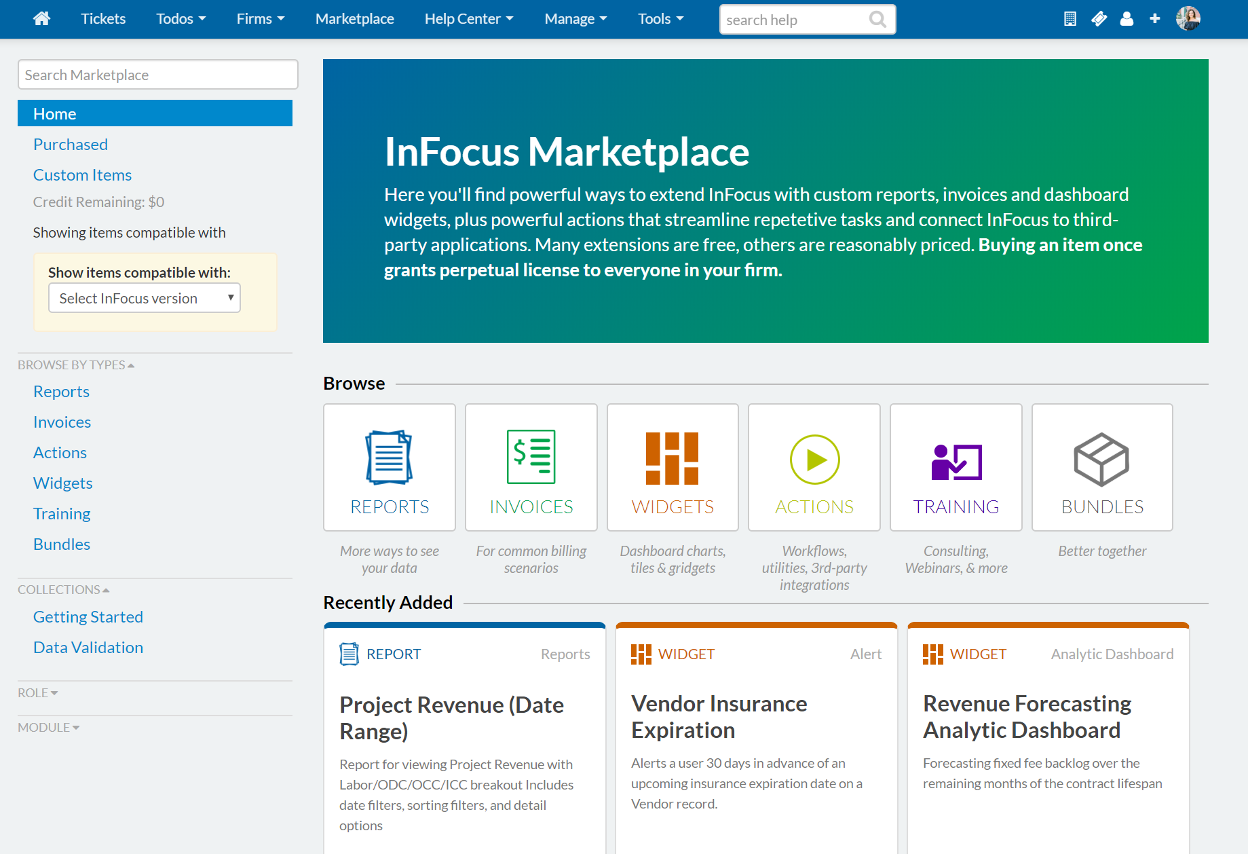This screenshot has width=1248, height=854.
Task: Open Custom Items in sidebar
Action: pos(82,175)
